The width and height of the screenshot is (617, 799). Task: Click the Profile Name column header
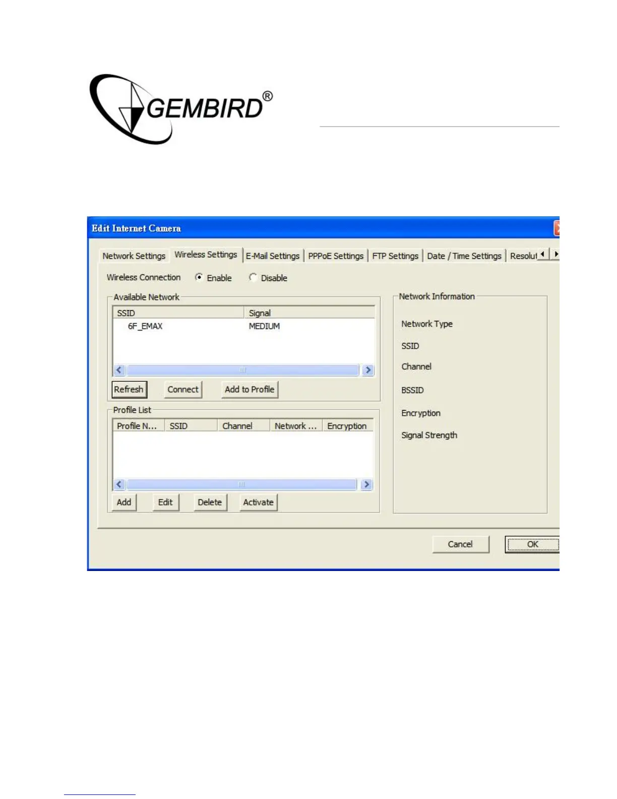[x=139, y=426]
